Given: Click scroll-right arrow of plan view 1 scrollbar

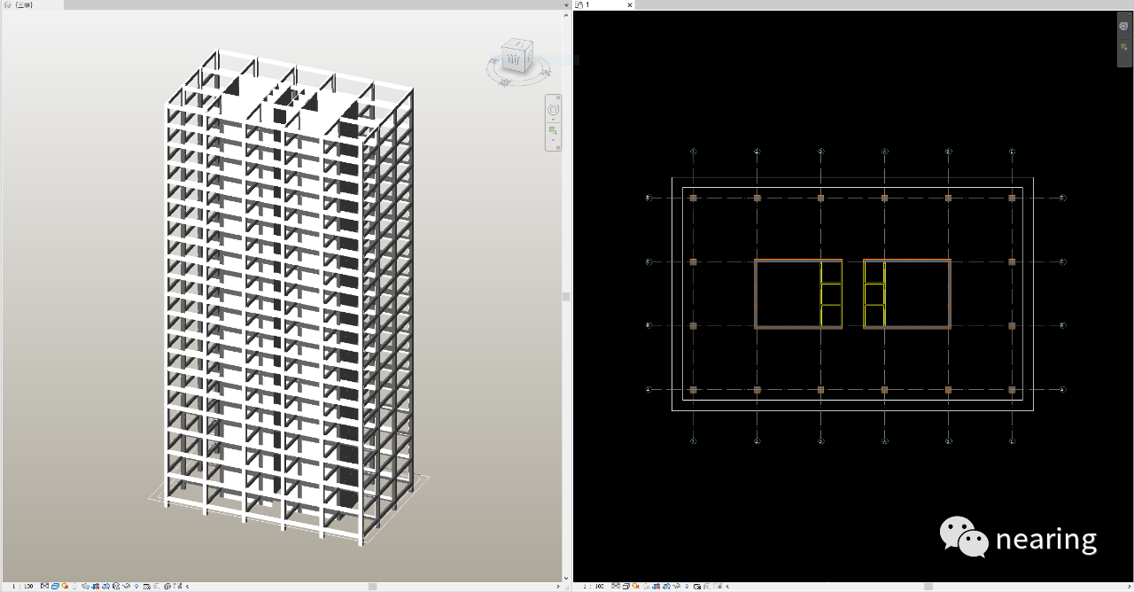Looking at the screenshot, I should click(1130, 586).
